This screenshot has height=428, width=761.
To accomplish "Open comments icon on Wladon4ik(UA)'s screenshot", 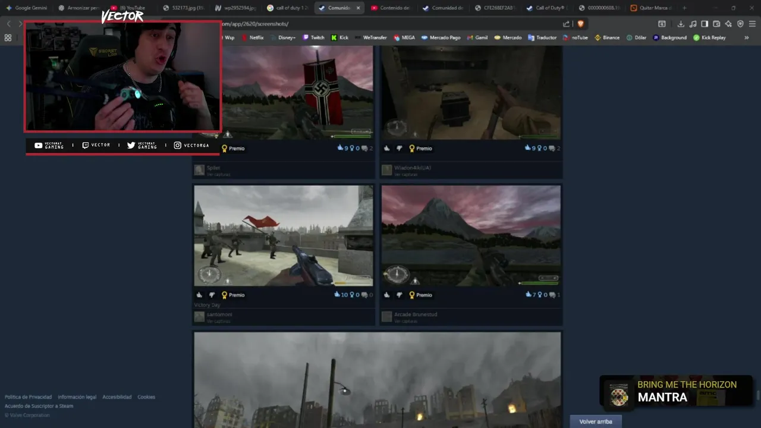I will (552, 148).
